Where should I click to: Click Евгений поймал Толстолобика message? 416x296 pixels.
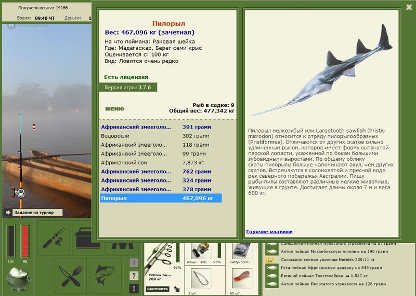point(324,276)
